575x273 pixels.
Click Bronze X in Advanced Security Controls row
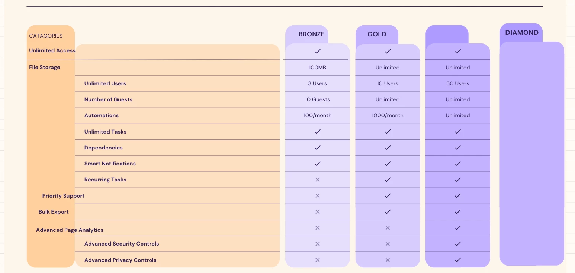[317, 244]
